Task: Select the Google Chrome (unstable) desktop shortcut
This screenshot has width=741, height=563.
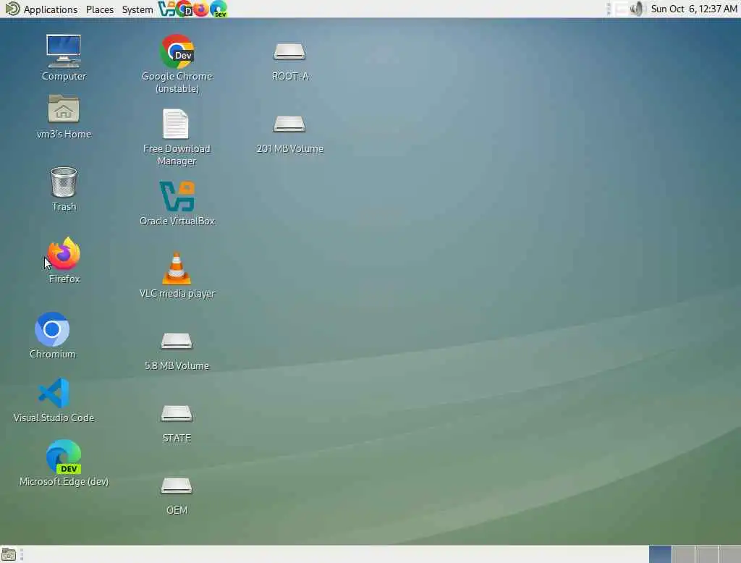Action: coord(177,64)
